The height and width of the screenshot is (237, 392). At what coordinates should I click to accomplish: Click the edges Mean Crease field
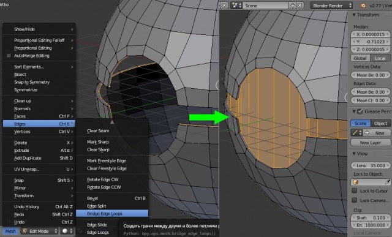(371, 100)
